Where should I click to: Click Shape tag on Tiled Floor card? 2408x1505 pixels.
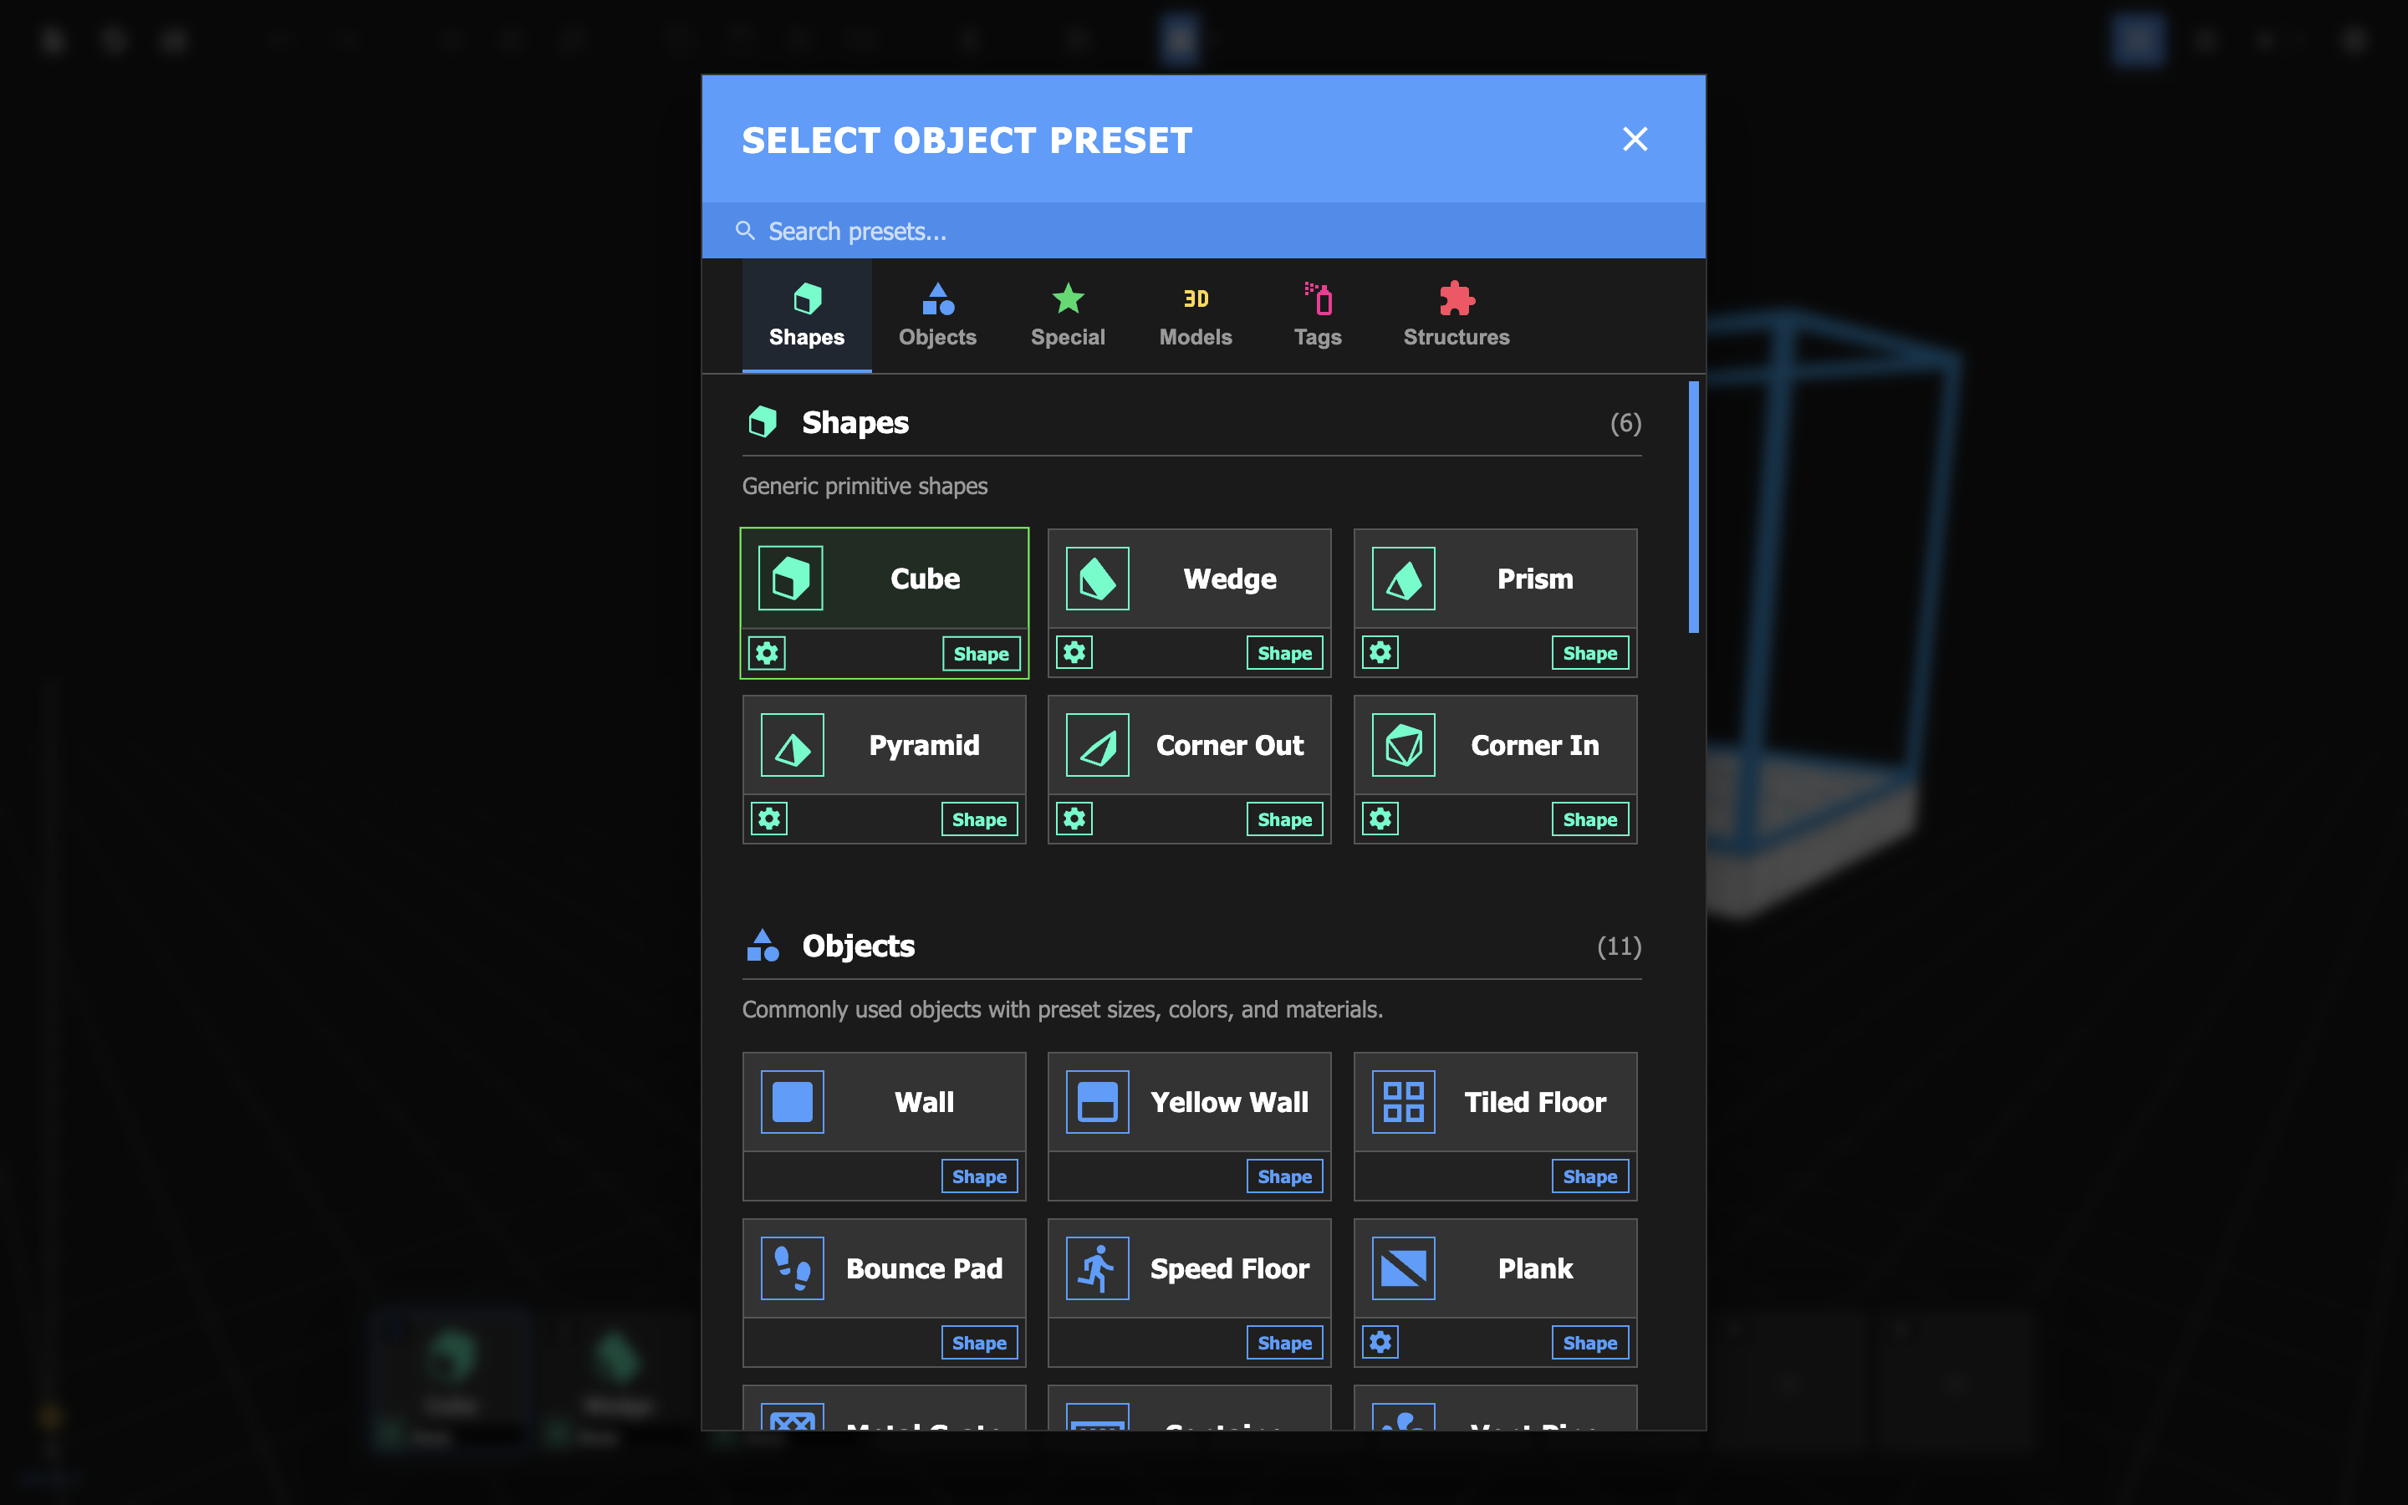point(1590,1176)
